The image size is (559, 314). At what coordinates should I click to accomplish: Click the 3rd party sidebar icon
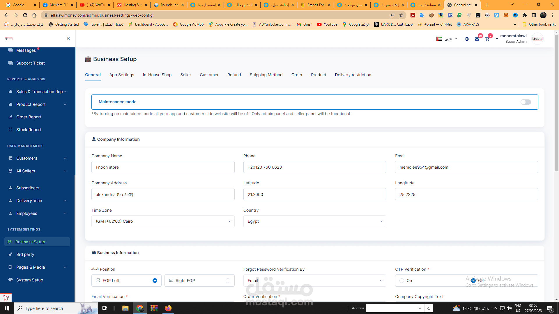[10, 254]
